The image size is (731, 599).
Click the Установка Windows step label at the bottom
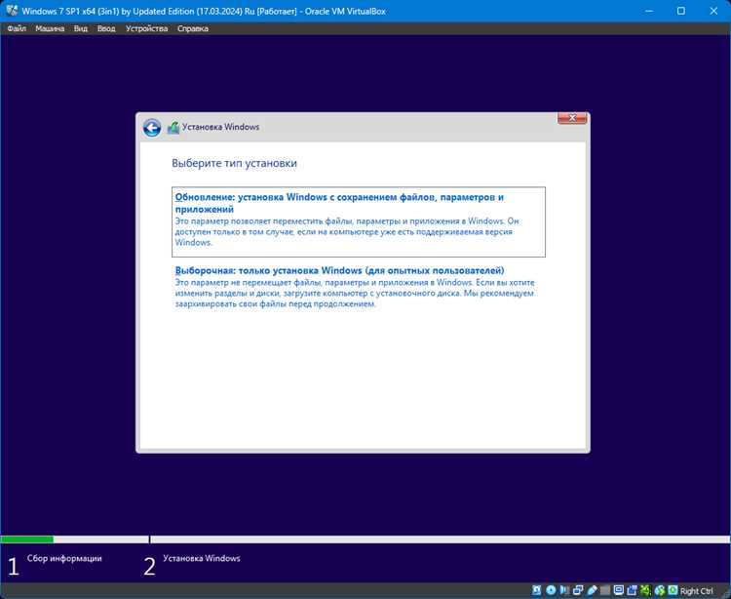pos(202,558)
